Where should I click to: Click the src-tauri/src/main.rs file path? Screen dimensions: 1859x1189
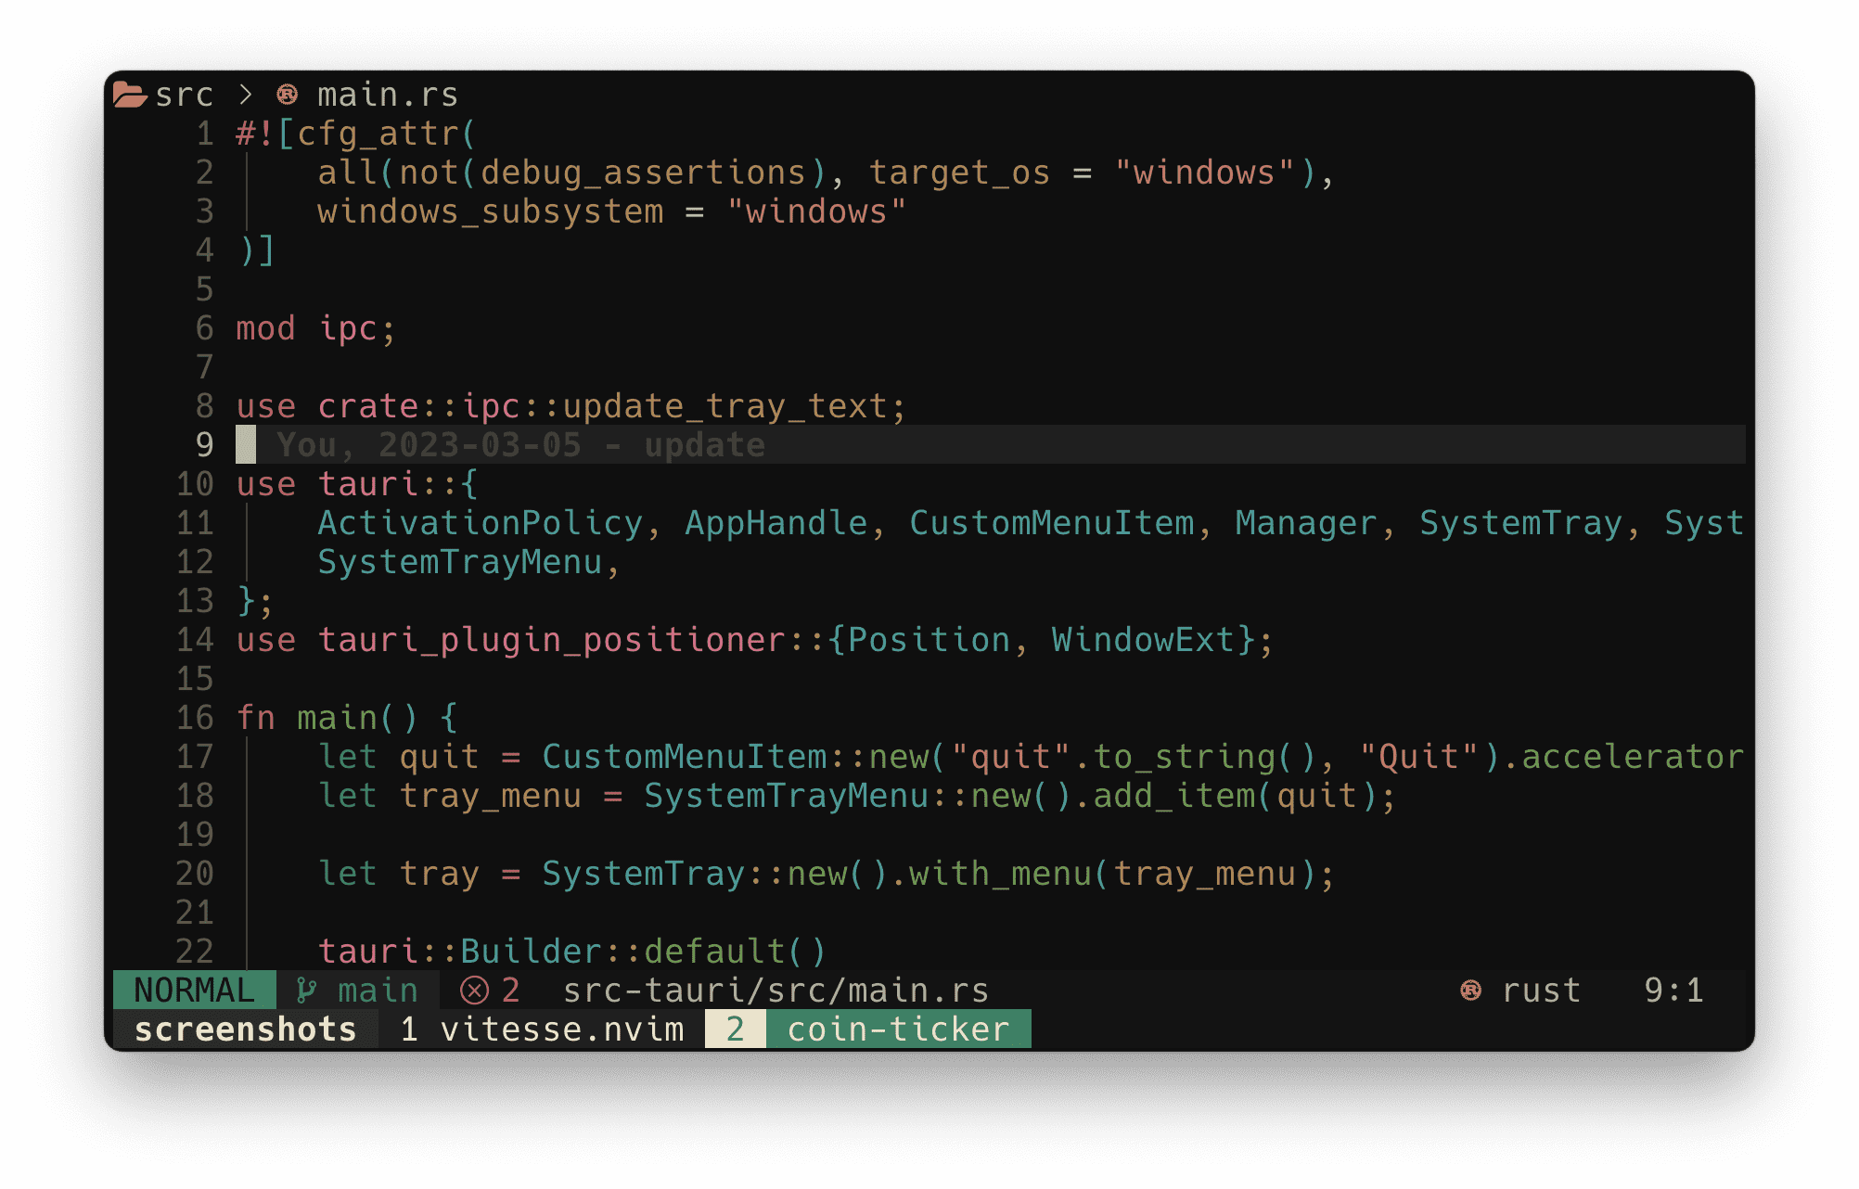point(776,991)
